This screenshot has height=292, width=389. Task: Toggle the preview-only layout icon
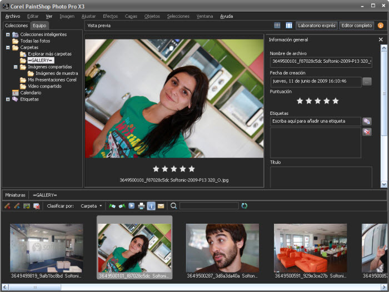click(288, 26)
